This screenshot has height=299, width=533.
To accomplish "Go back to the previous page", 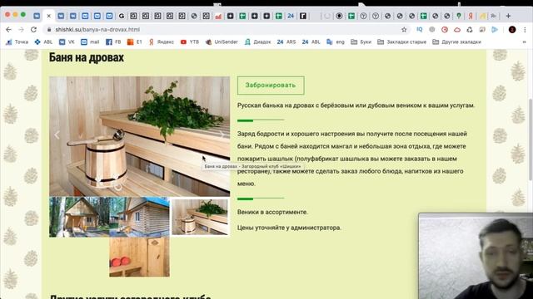I will [8, 30].
